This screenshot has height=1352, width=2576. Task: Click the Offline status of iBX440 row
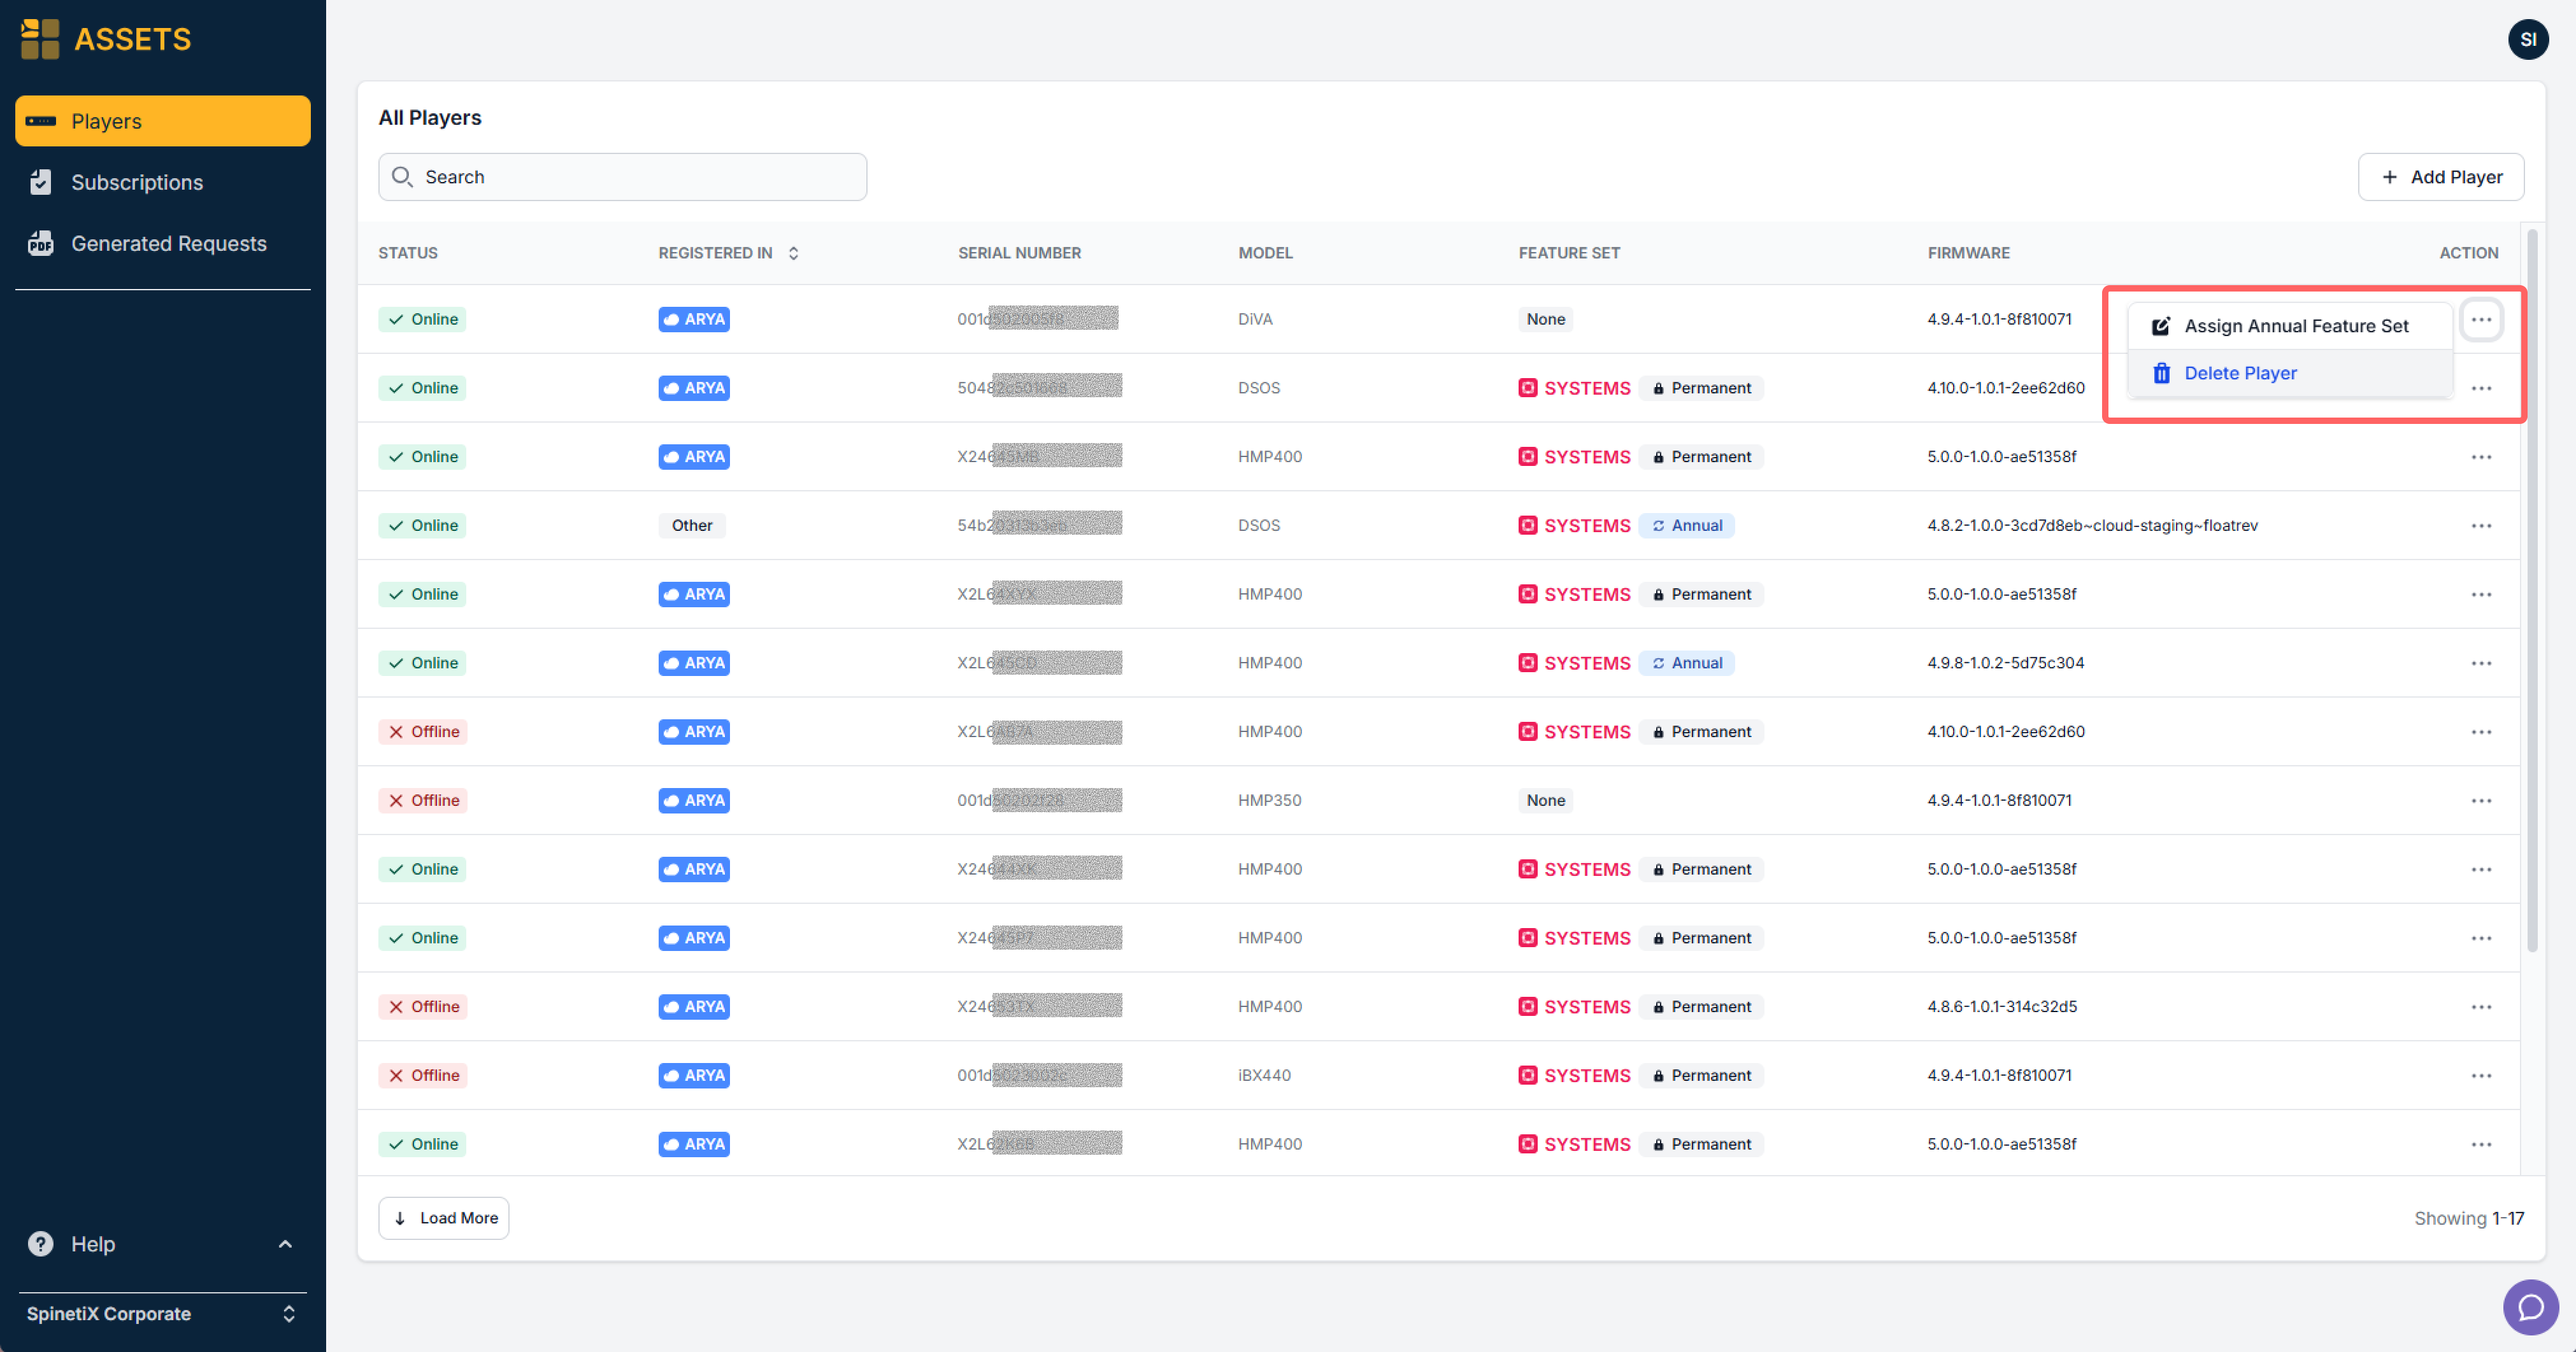tap(423, 1075)
